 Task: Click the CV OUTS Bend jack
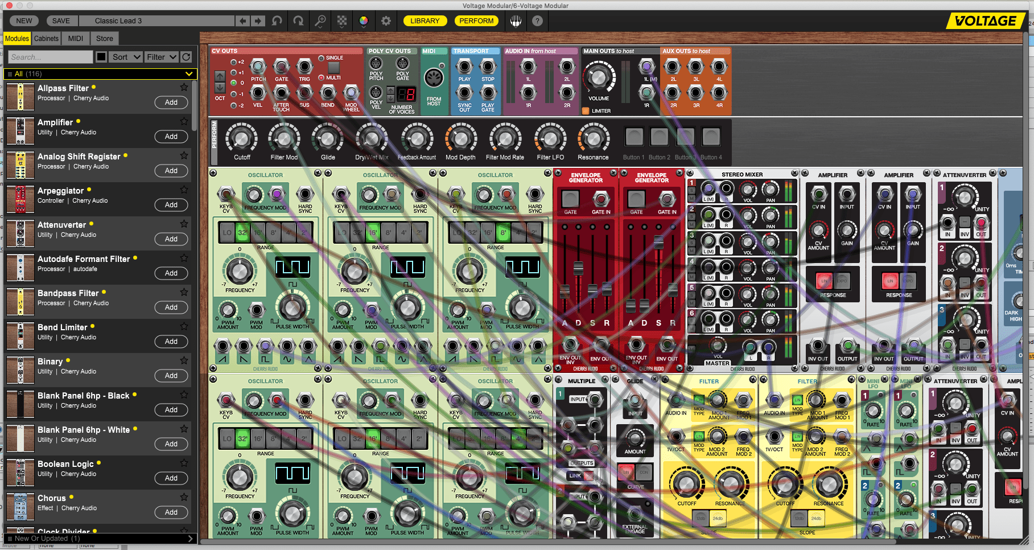[x=328, y=92]
